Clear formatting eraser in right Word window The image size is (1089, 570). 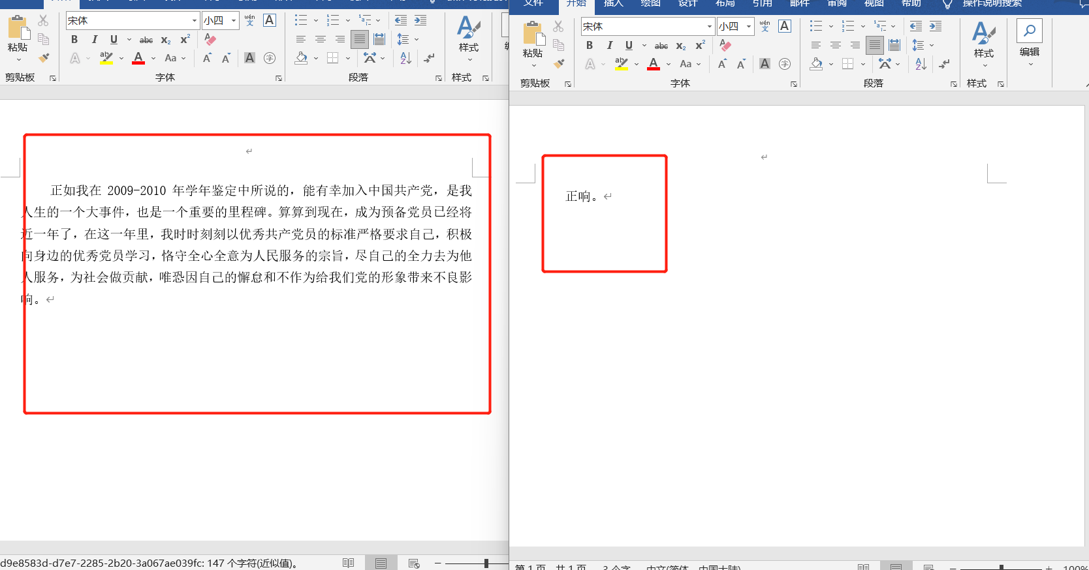click(725, 45)
